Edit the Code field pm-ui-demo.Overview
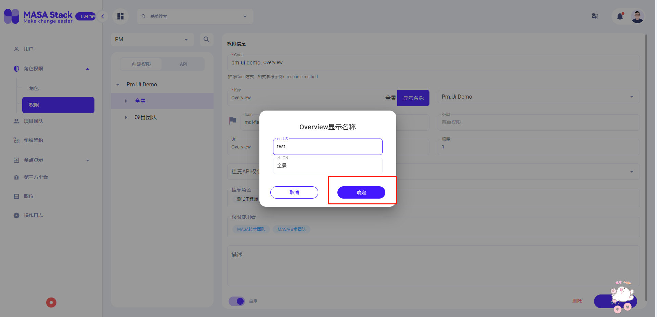The height and width of the screenshot is (317, 657). point(433,63)
